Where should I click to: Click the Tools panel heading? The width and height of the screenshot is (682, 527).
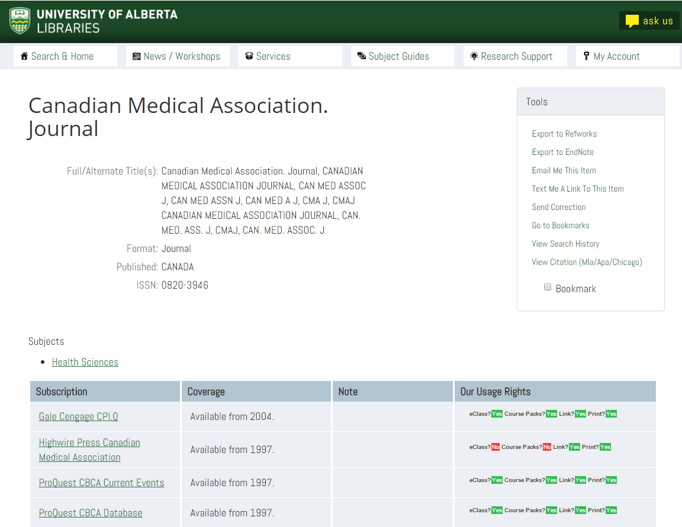591,102
